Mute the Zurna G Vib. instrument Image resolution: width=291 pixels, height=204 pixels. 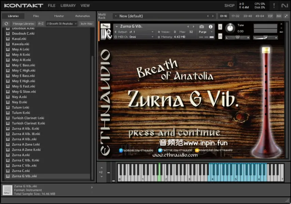coord(220,36)
